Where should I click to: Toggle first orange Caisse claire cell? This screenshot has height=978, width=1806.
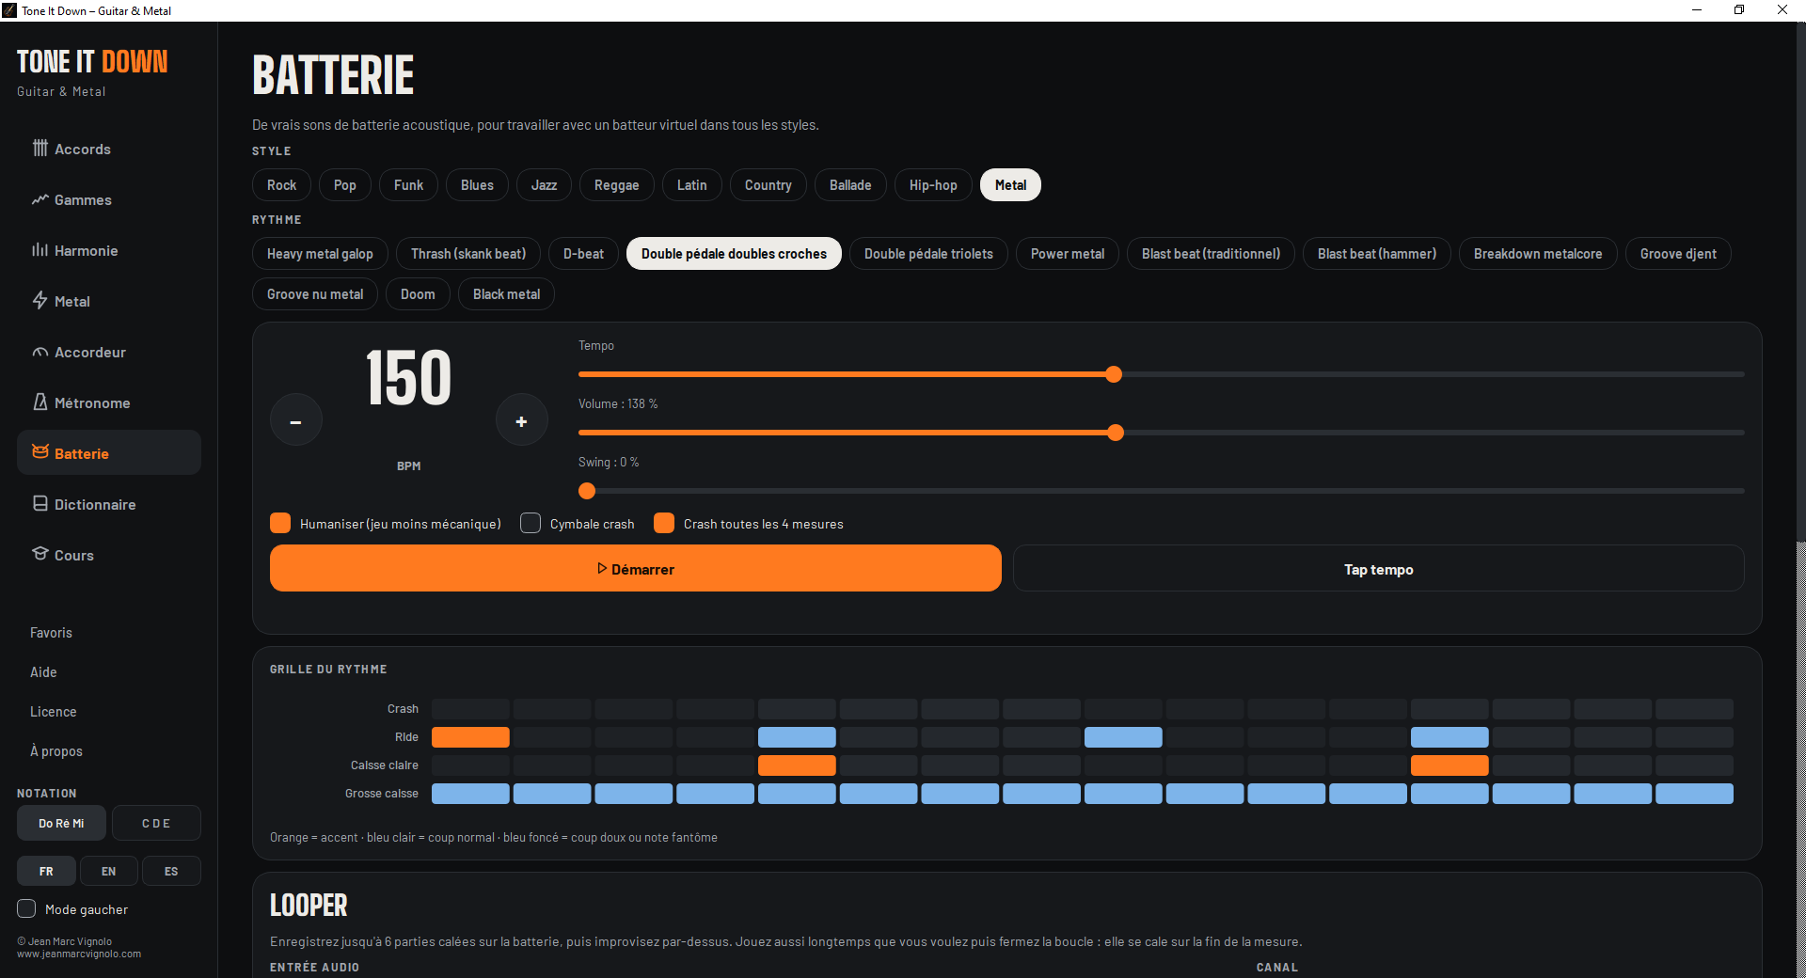pos(797,765)
